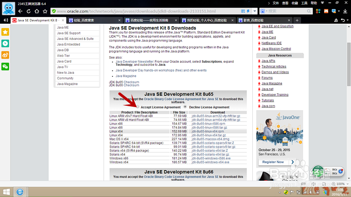Open Developer Training link
The width and height of the screenshot is (351, 197).
click(275, 95)
